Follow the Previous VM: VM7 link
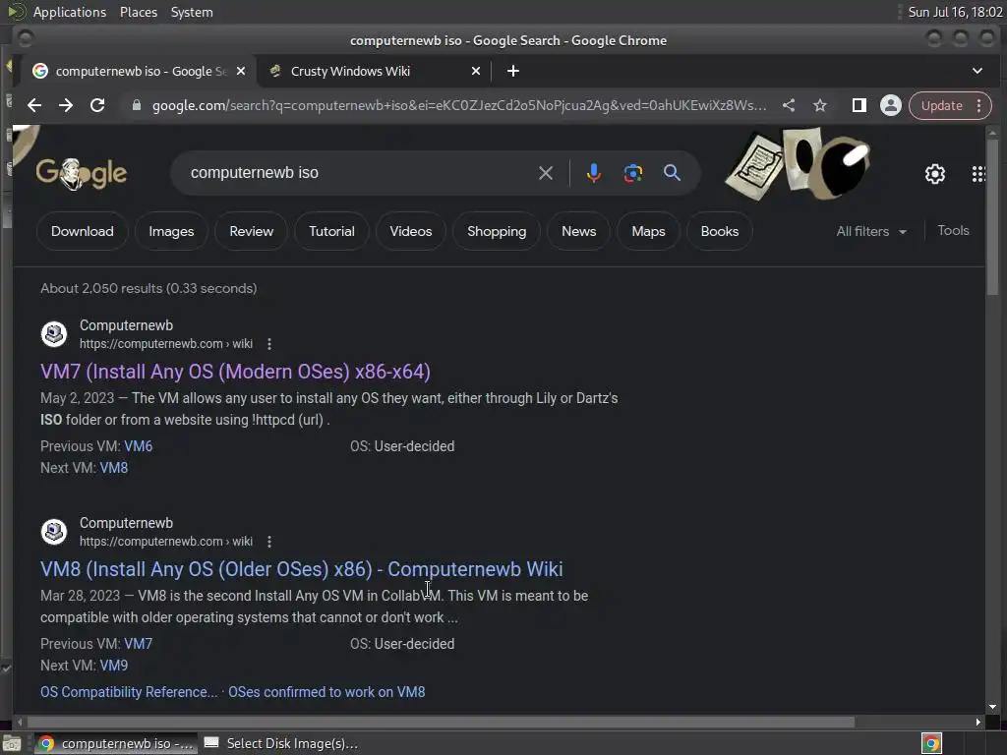The image size is (1007, 755). pos(138,644)
